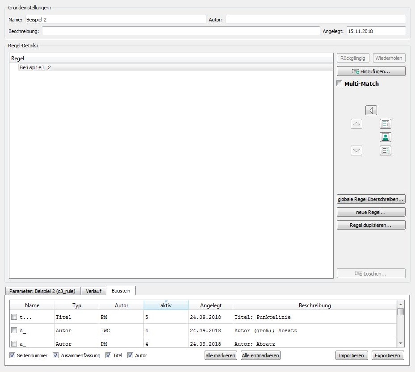
Task: Click the upper list document icon
Action: point(386,124)
